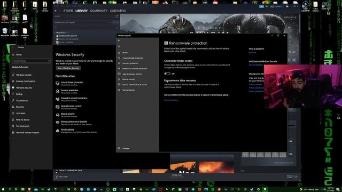The height and width of the screenshot is (192, 342).
Task: Click the Open Windows Security button
Action: pyautogui.click(x=68, y=68)
